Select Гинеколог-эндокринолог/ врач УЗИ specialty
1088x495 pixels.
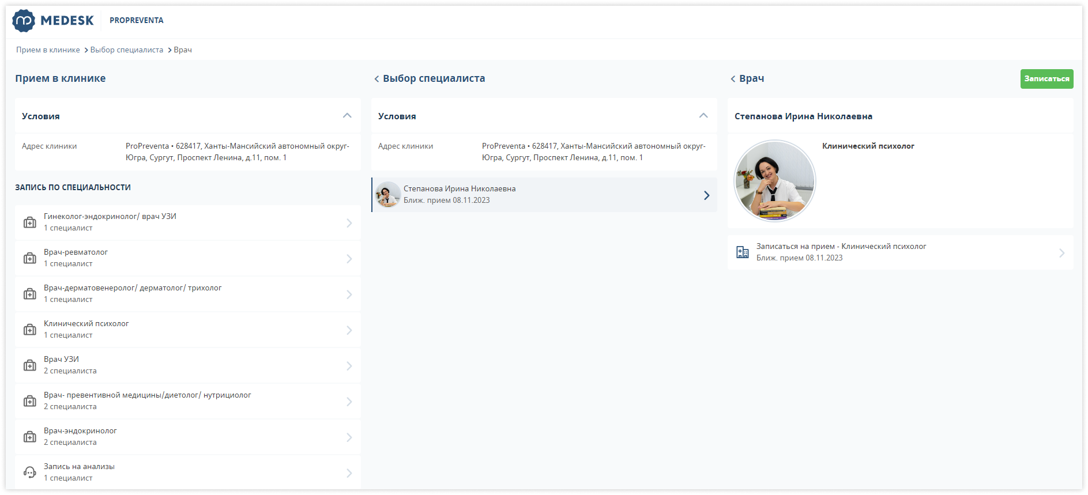(x=188, y=222)
